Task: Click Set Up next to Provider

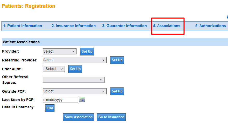Action: (87, 52)
